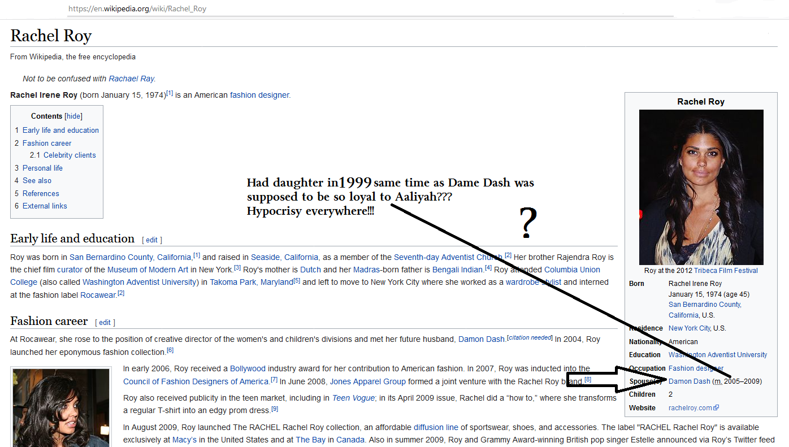Viewport: 789px width, 447px height.
Task: Open the Takoma Park, Maryland link
Action: pos(252,282)
